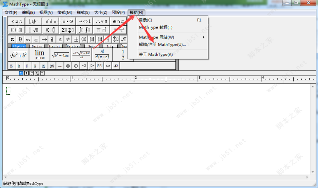Switch to the Matrices tab

[x=74, y=46]
